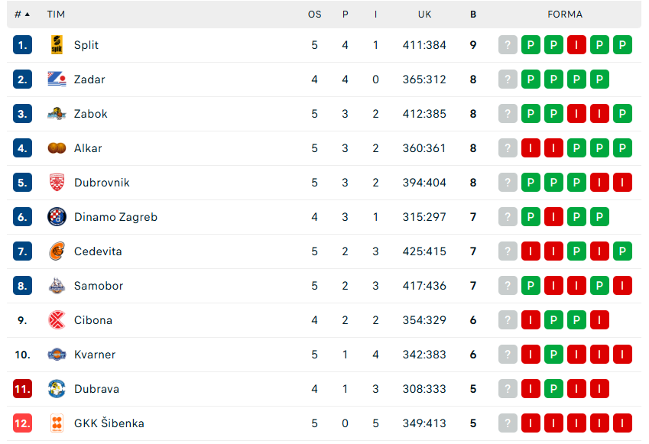Click the UK column header
649x444 pixels.
[424, 15]
